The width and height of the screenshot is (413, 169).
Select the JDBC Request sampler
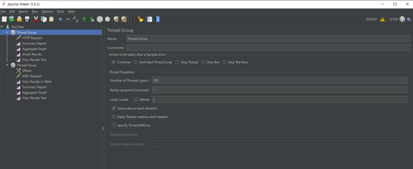tap(32, 76)
